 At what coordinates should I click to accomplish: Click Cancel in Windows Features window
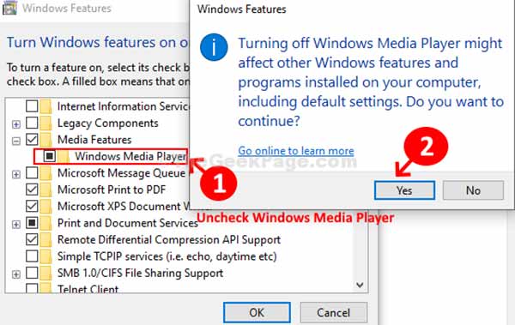tap(333, 312)
